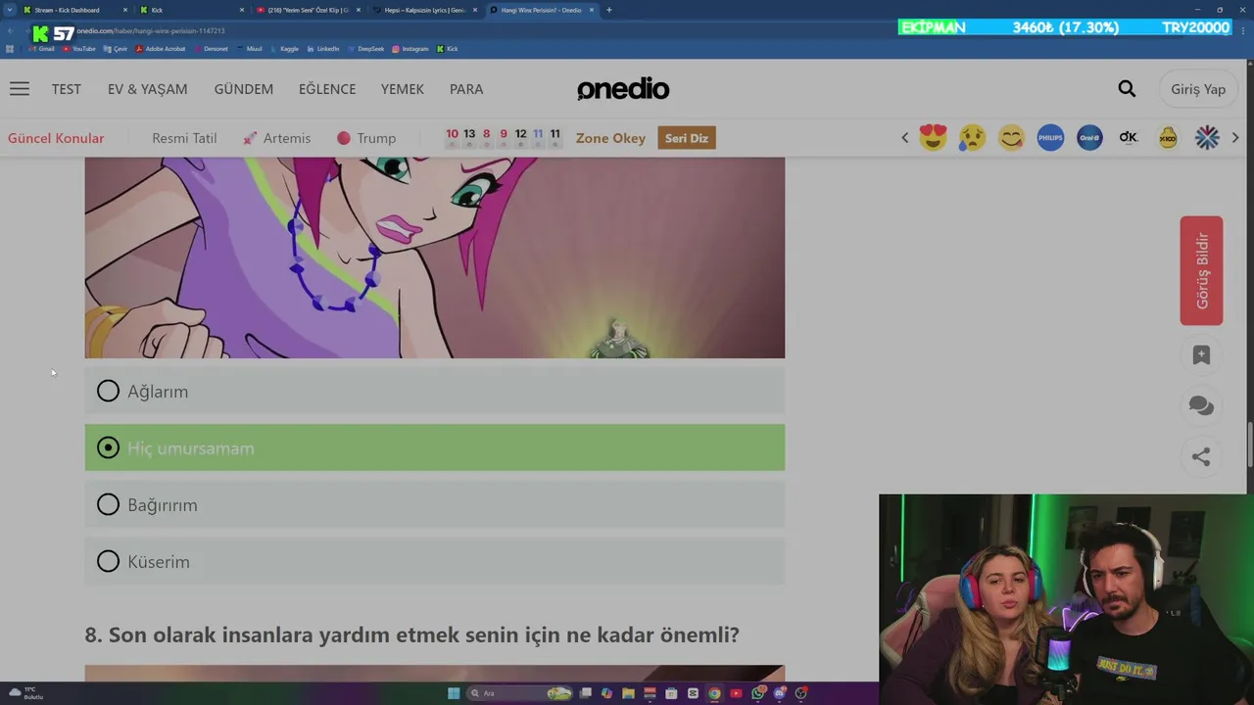Open EV & YAŞAM menu
The image size is (1254, 705).
(147, 89)
